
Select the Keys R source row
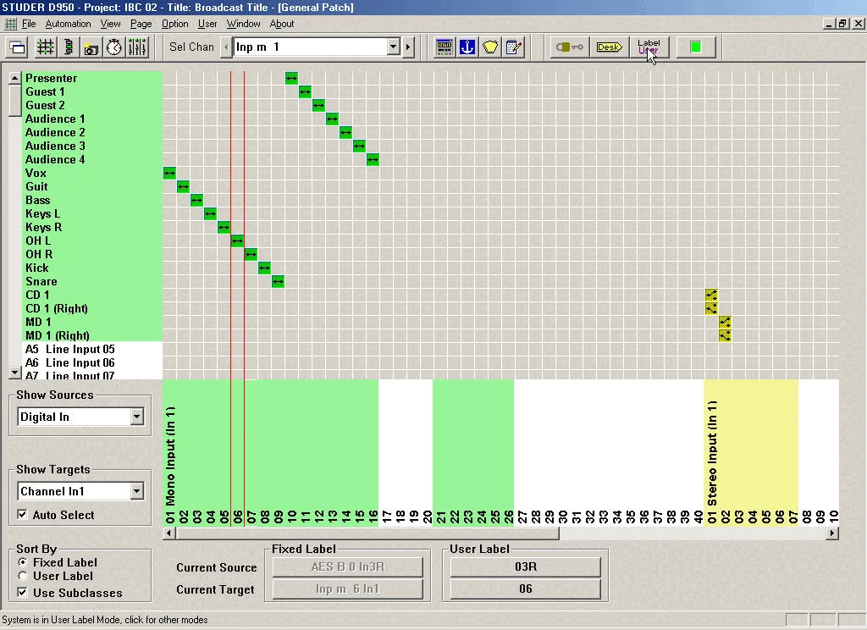coord(92,227)
